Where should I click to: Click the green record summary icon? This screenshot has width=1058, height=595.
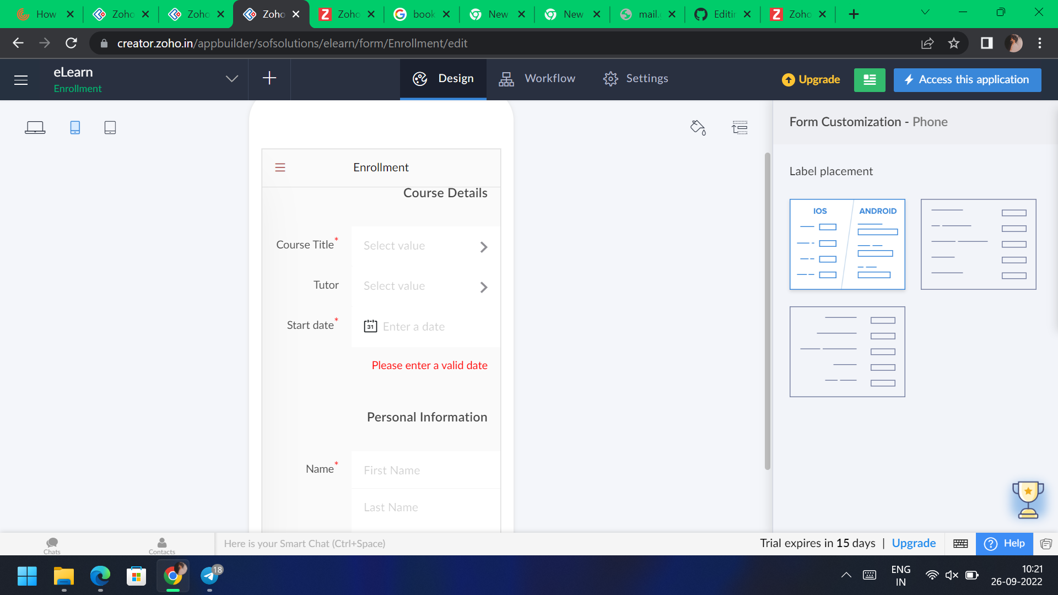tap(869, 80)
